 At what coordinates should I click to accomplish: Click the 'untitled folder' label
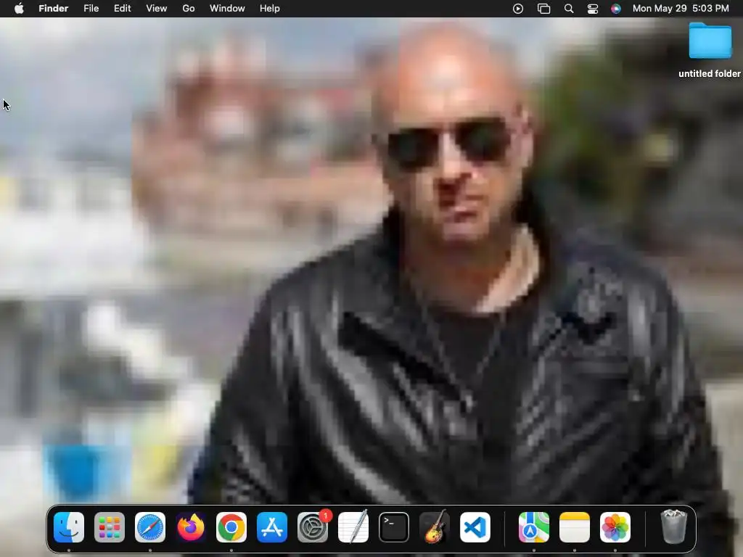pyautogui.click(x=710, y=73)
